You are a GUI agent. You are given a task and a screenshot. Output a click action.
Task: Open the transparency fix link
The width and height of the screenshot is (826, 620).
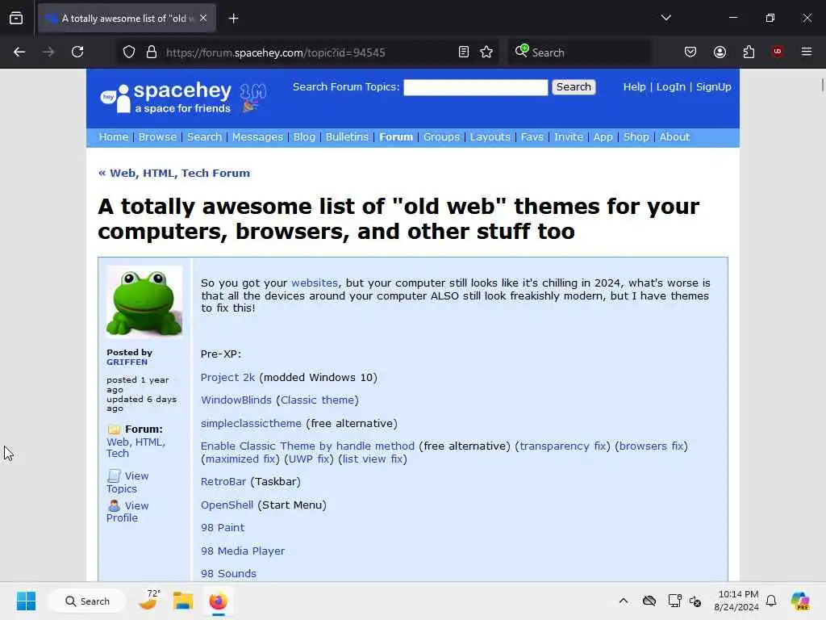562,446
